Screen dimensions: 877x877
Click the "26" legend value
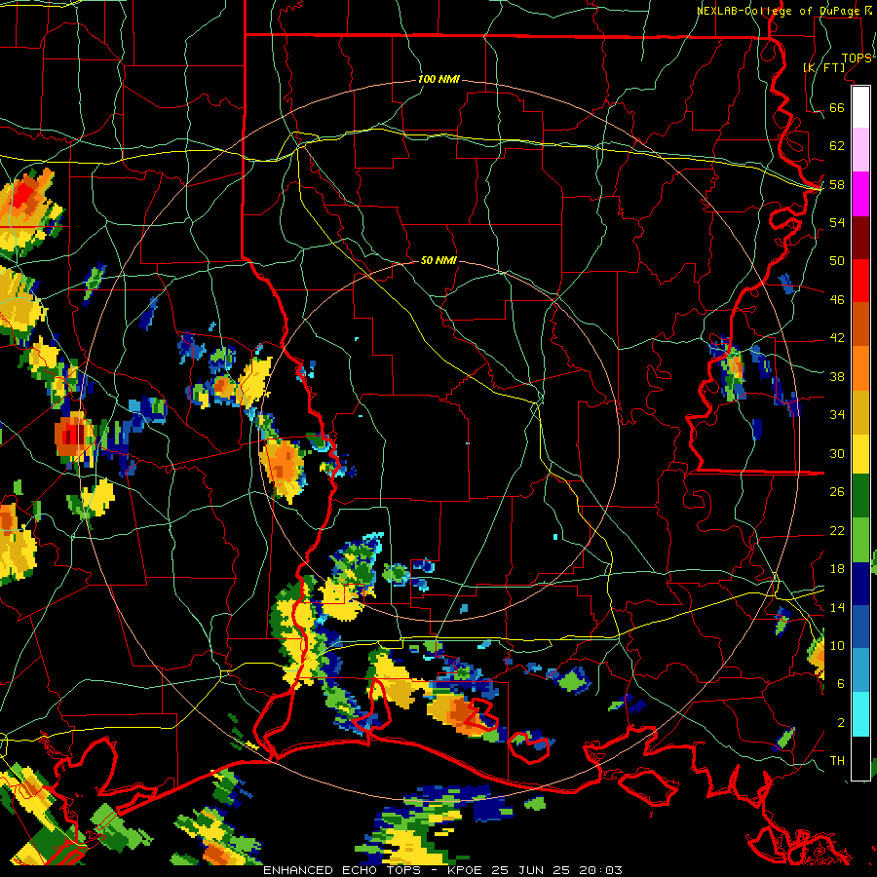pyautogui.click(x=837, y=492)
